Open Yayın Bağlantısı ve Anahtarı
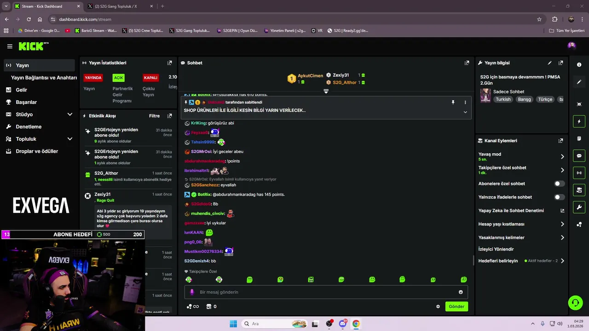 (x=44, y=78)
